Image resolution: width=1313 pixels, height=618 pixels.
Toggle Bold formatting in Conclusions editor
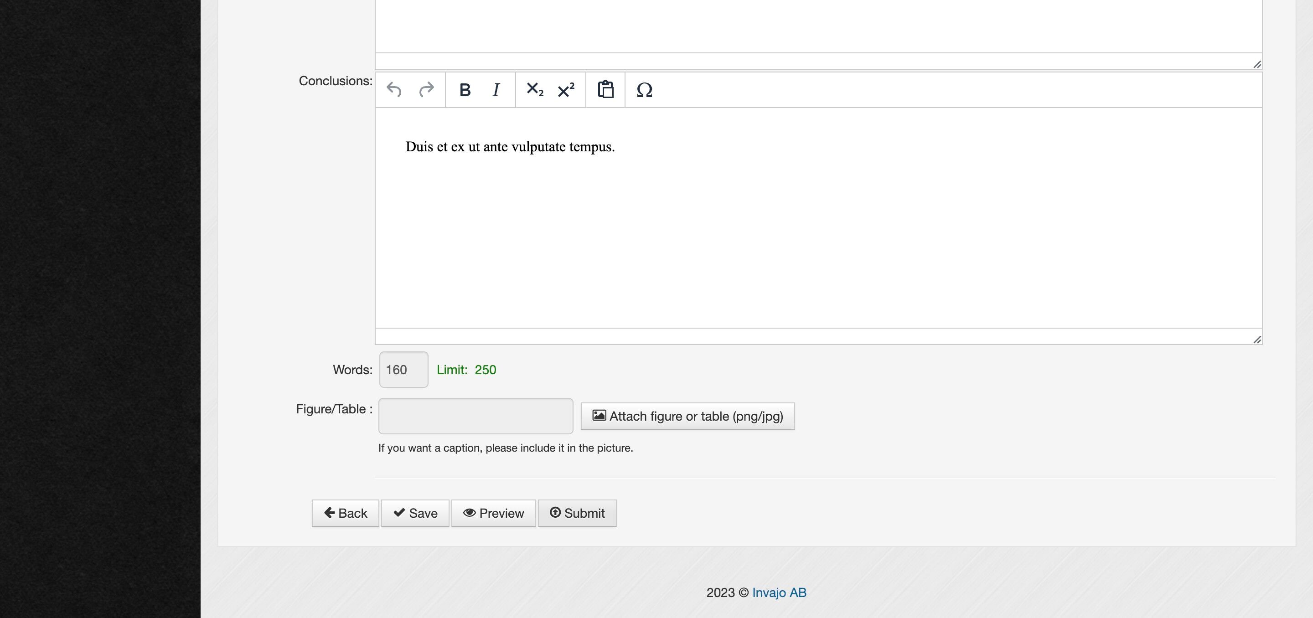tap(465, 90)
